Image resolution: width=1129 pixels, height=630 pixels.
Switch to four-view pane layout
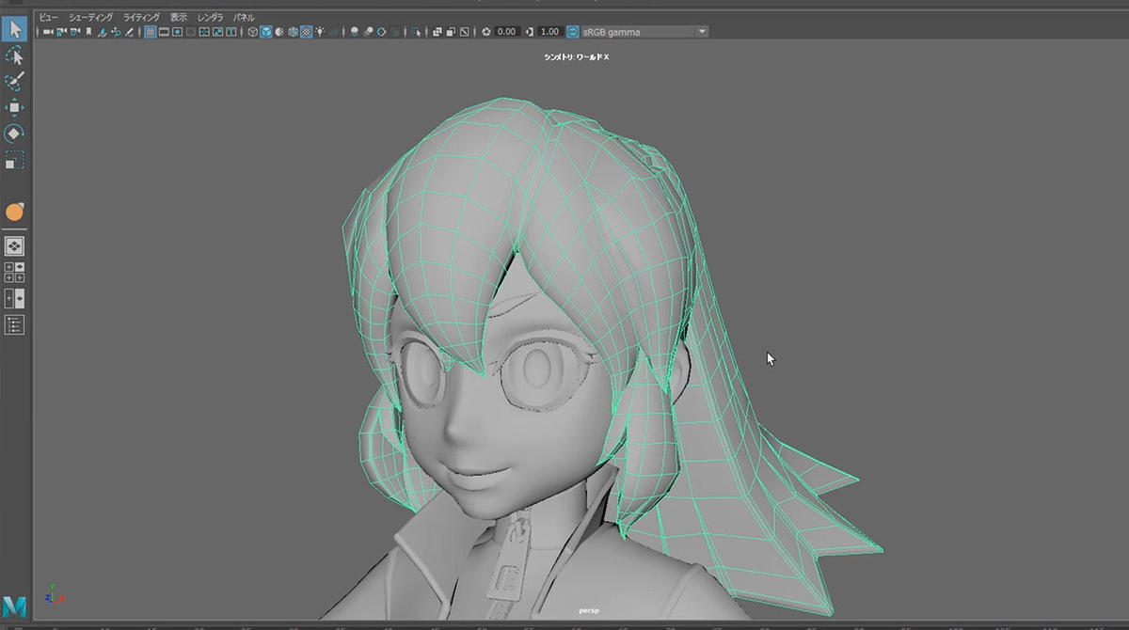[14, 273]
